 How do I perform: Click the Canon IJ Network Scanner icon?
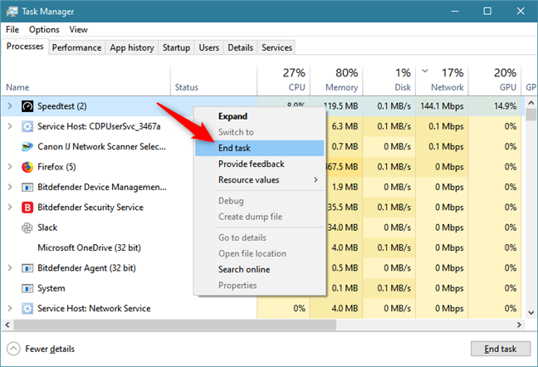[27, 147]
